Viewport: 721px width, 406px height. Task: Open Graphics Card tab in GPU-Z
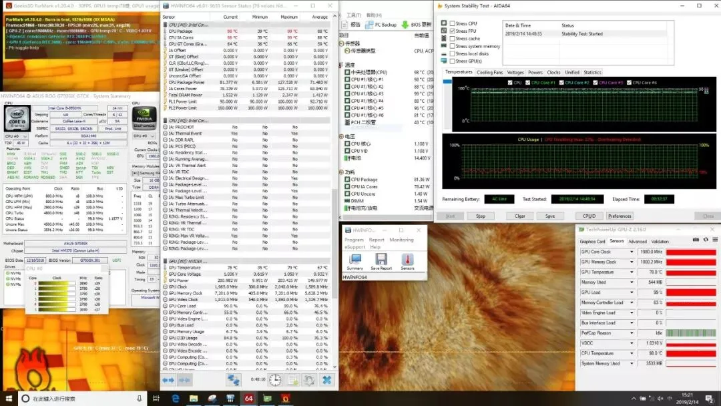pyautogui.click(x=592, y=241)
